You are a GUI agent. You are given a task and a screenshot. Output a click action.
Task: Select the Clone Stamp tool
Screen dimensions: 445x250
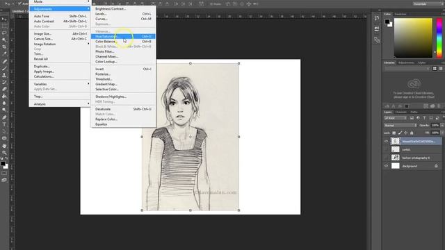tap(4, 76)
